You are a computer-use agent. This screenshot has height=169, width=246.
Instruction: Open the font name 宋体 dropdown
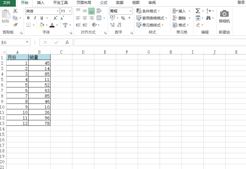[x=57, y=11]
